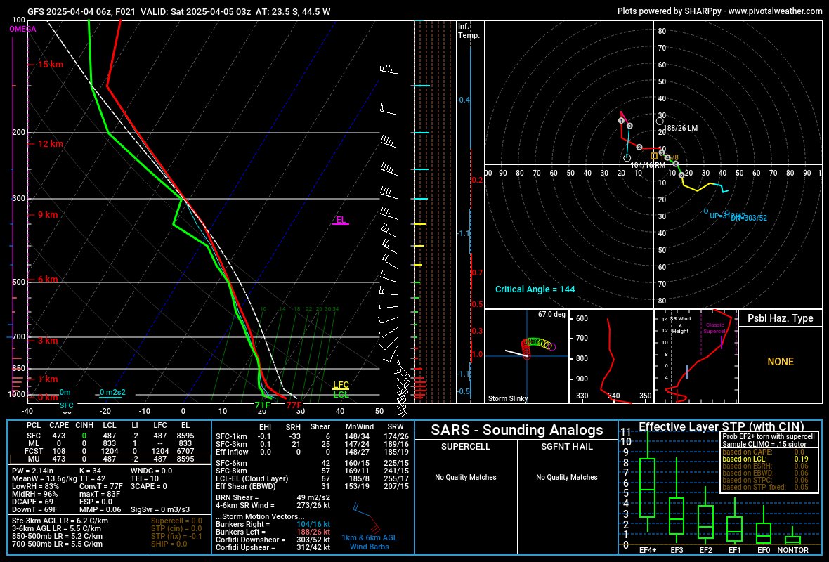Screen dimensions: 829x562
Task: Click the SARS - Sounding Analogs title
Action: point(516,430)
